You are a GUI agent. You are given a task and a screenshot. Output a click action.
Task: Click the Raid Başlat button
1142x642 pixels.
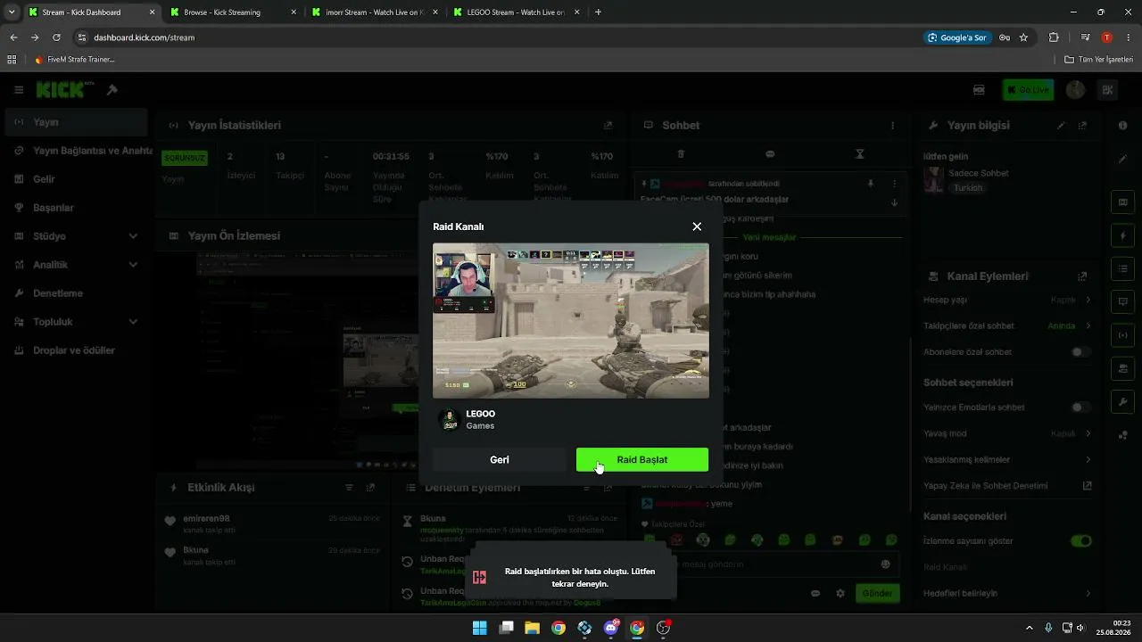642,459
